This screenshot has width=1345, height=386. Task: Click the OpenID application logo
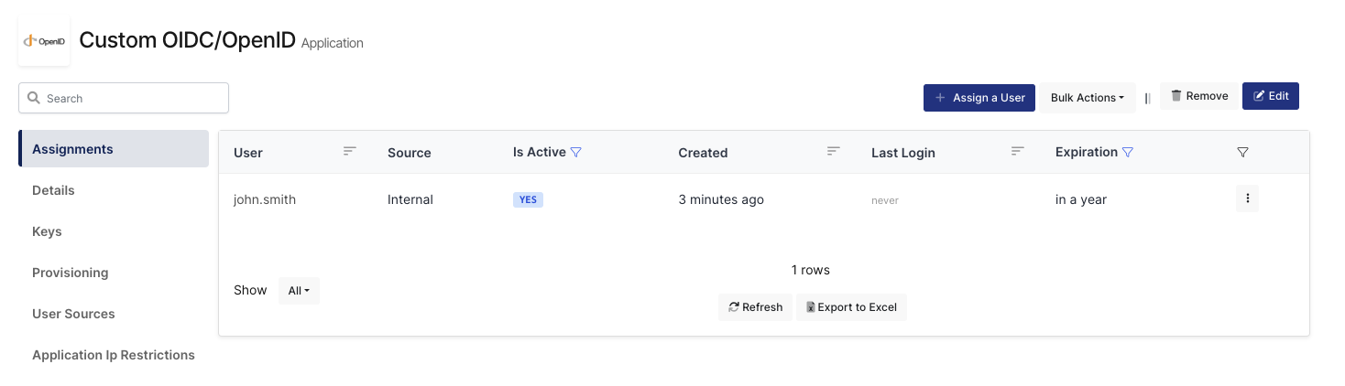click(x=44, y=41)
